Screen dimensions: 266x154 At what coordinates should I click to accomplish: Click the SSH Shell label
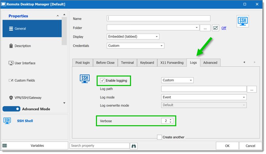tap(25, 121)
